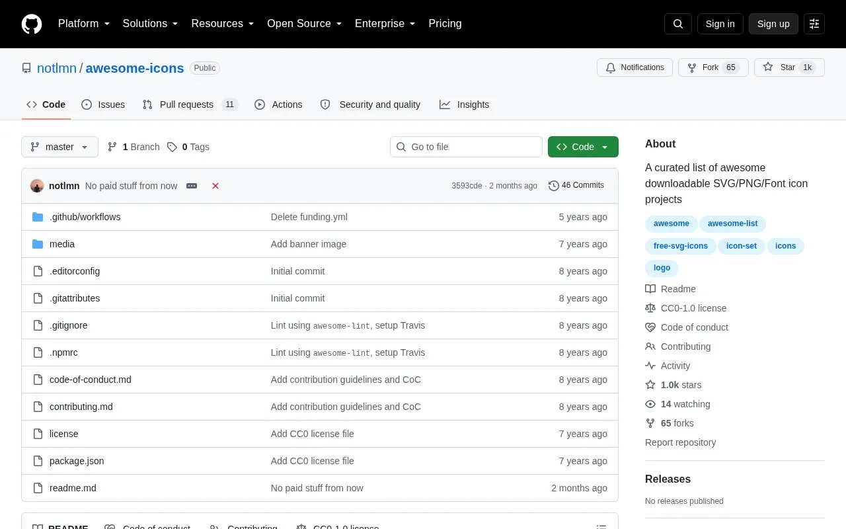Image resolution: width=846 pixels, height=529 pixels.
Task: Open the Pricing link
Action: (x=445, y=24)
